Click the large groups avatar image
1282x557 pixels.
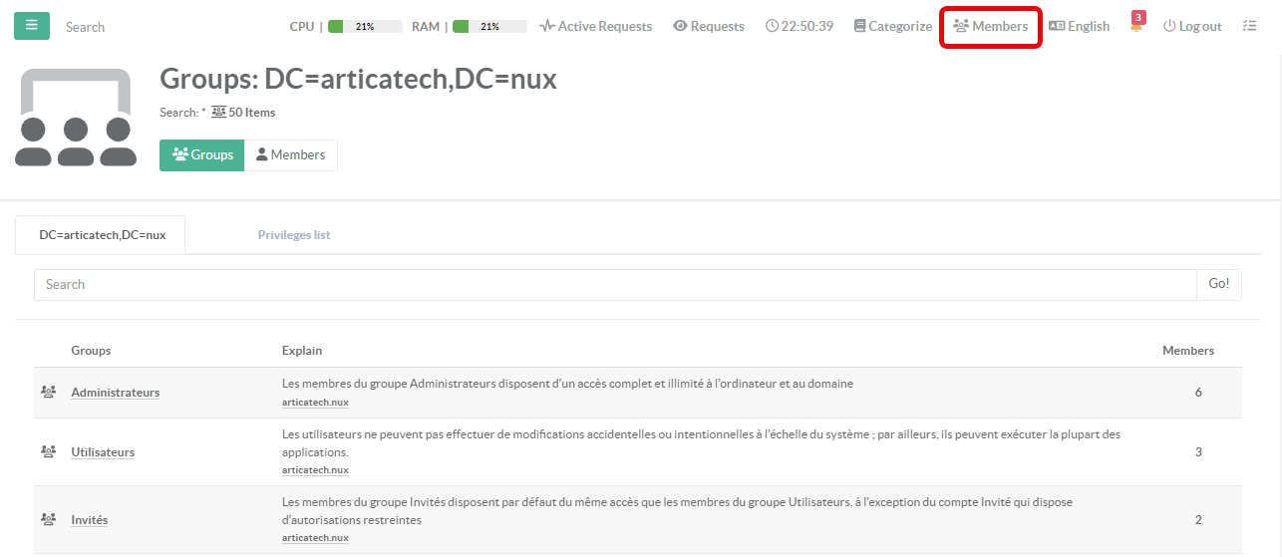point(76,118)
